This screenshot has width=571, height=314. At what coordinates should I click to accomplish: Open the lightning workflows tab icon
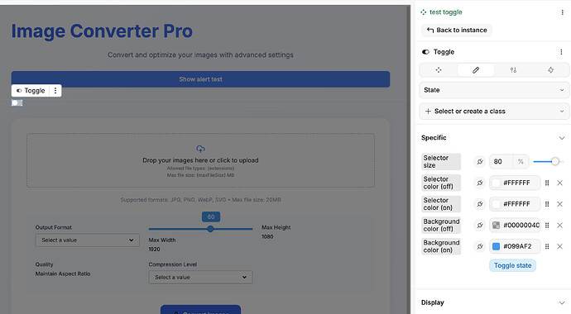tap(550, 70)
